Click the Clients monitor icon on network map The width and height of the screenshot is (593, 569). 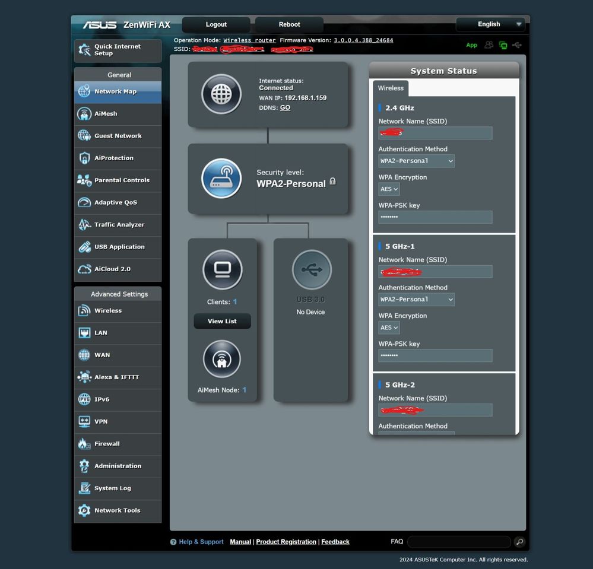click(x=222, y=270)
